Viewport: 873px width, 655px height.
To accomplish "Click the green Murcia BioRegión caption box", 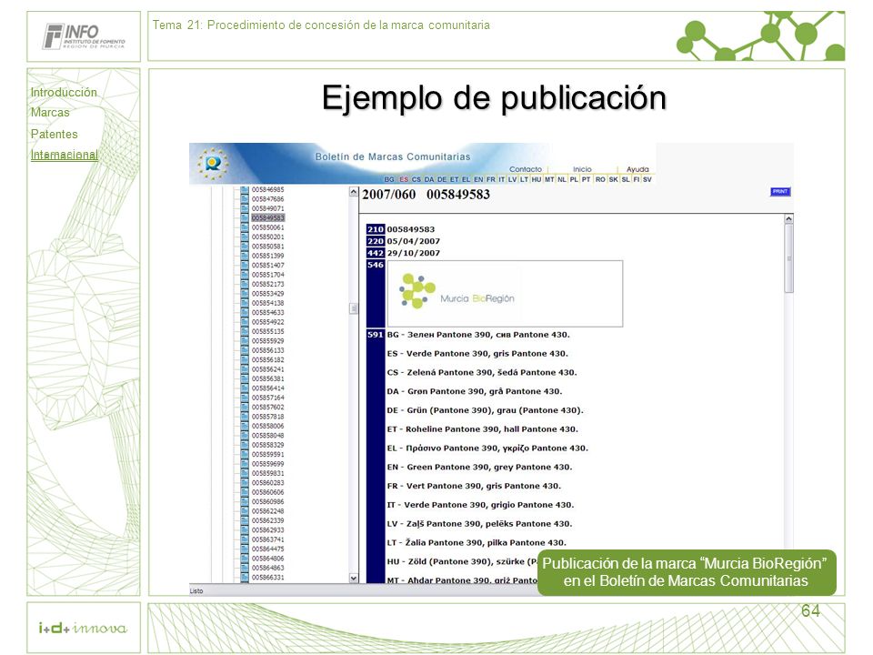I will [x=687, y=572].
